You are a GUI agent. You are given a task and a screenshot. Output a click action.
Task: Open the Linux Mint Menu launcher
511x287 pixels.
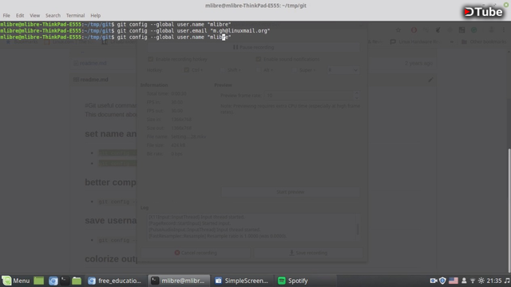[x=16, y=281]
